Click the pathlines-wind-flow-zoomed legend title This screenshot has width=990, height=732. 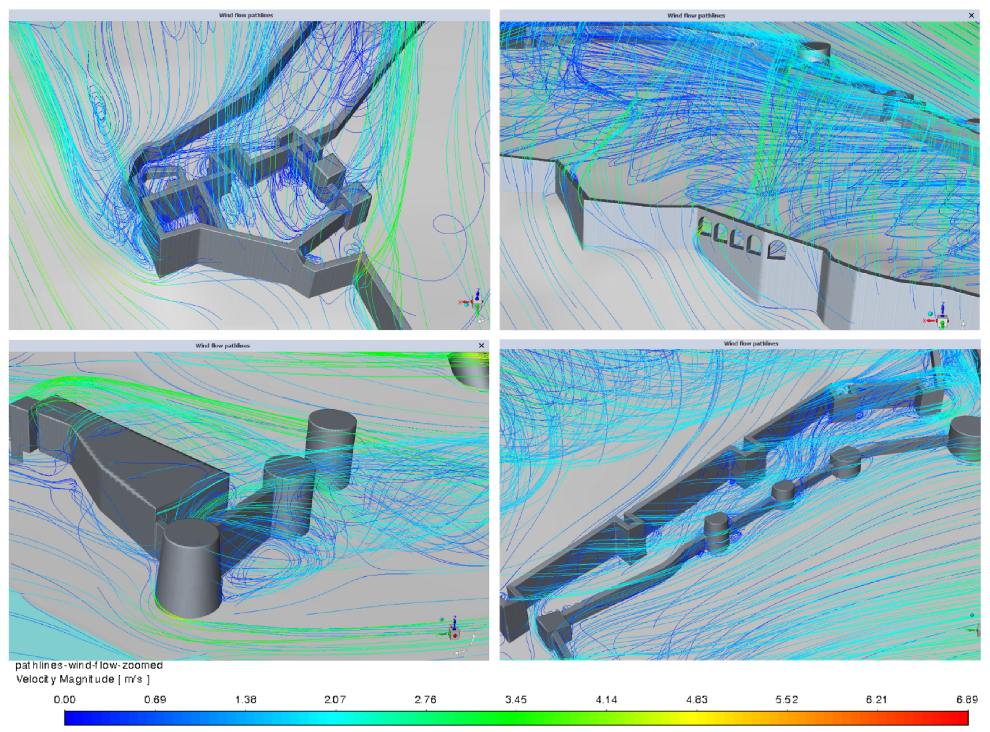(89, 666)
